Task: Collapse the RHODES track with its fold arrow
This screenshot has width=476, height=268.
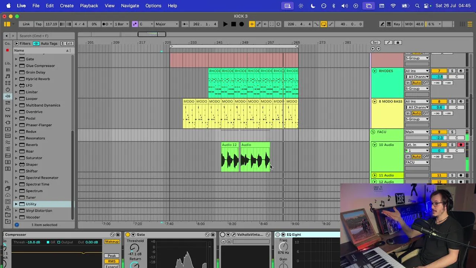Action: pyautogui.click(x=374, y=71)
